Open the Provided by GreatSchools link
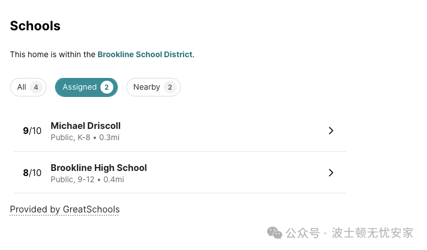This screenshot has height=250, width=427. (65, 210)
